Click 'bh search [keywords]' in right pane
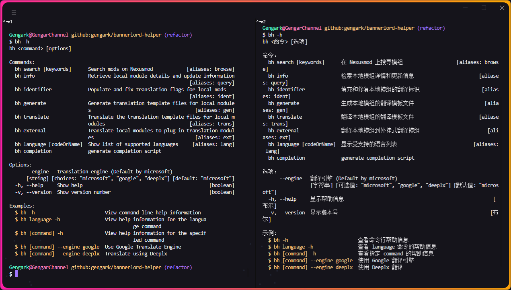Image resolution: width=511 pixels, height=290 pixels. point(296,62)
